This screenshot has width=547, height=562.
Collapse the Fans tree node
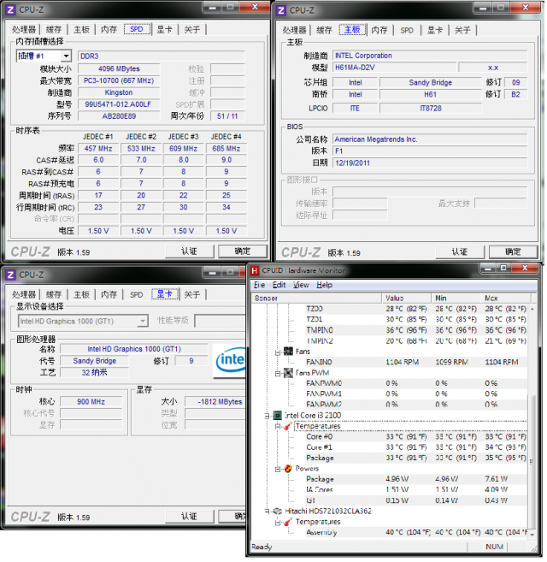pos(278,352)
